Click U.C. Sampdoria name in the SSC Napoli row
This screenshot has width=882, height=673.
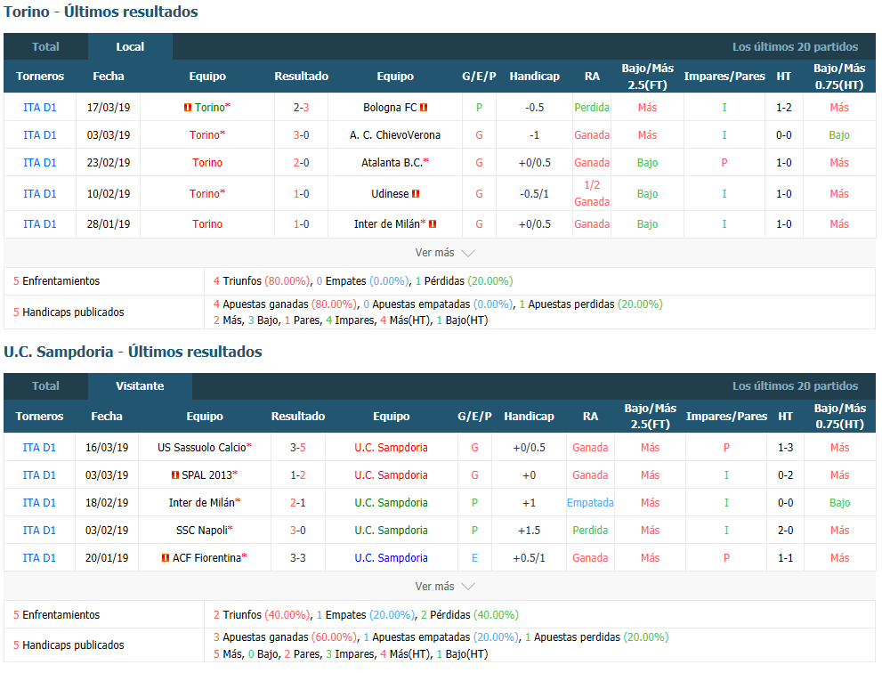click(391, 531)
